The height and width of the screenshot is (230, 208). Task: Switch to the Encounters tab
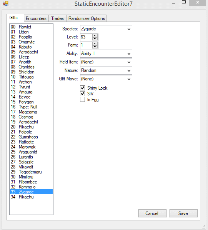click(36, 18)
